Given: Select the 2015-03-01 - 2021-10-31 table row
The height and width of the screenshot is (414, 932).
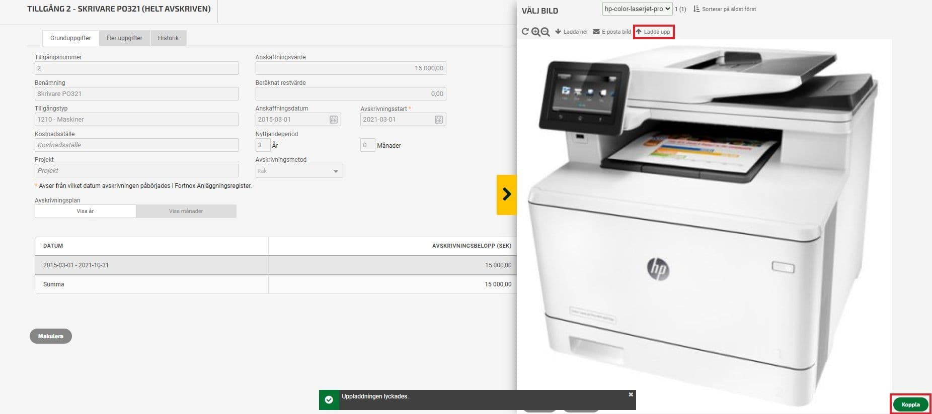Looking at the screenshot, I should tap(276, 265).
